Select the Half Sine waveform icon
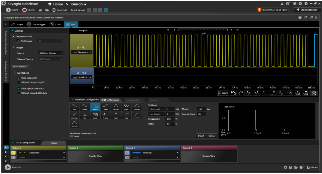 point(74,124)
